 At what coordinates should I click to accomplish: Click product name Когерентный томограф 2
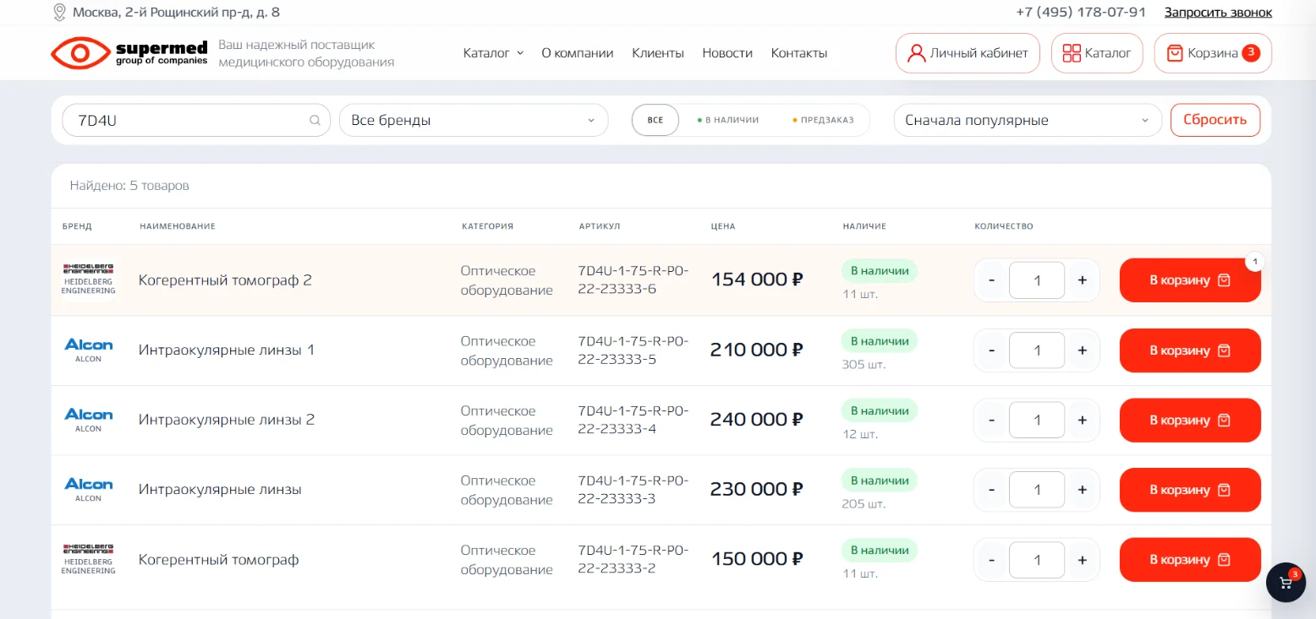coord(225,280)
